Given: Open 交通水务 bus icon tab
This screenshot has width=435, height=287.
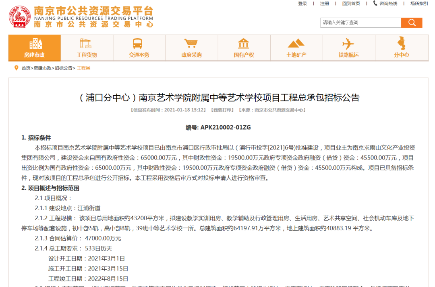Looking at the screenshot, I should (139, 48).
